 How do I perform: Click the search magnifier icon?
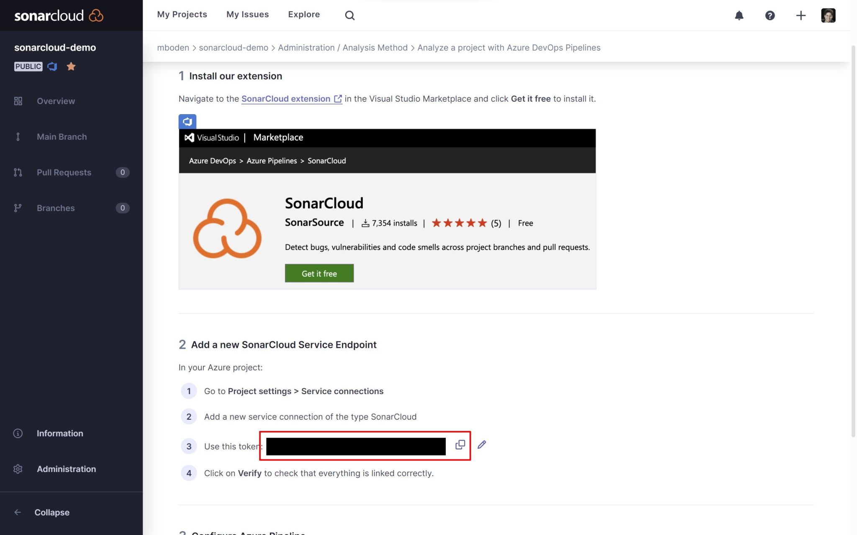click(350, 15)
